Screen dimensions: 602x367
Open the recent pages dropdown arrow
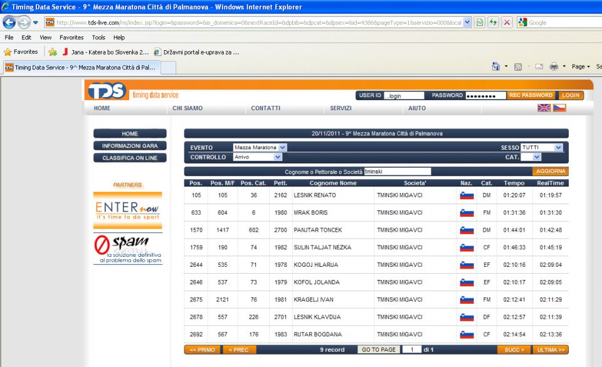pos(36,23)
